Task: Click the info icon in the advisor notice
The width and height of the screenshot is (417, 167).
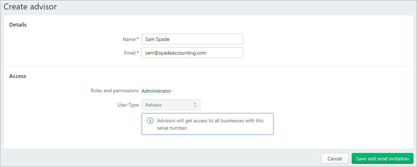Action: tap(150, 121)
